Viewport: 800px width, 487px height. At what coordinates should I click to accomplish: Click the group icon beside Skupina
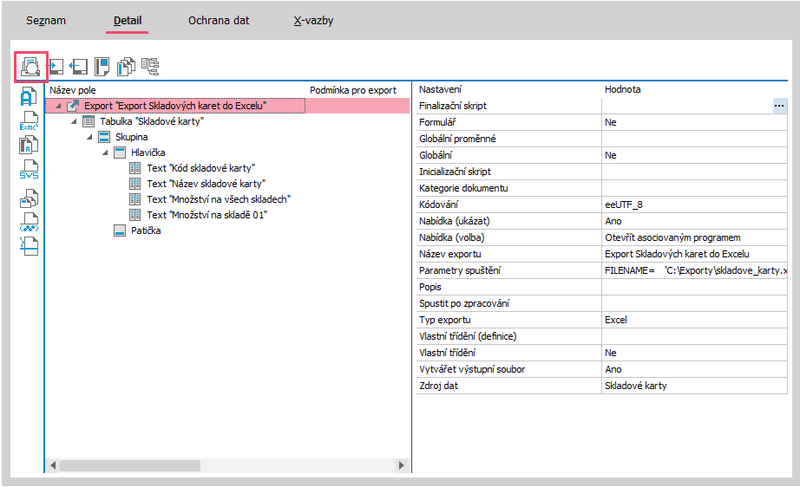pos(104,137)
